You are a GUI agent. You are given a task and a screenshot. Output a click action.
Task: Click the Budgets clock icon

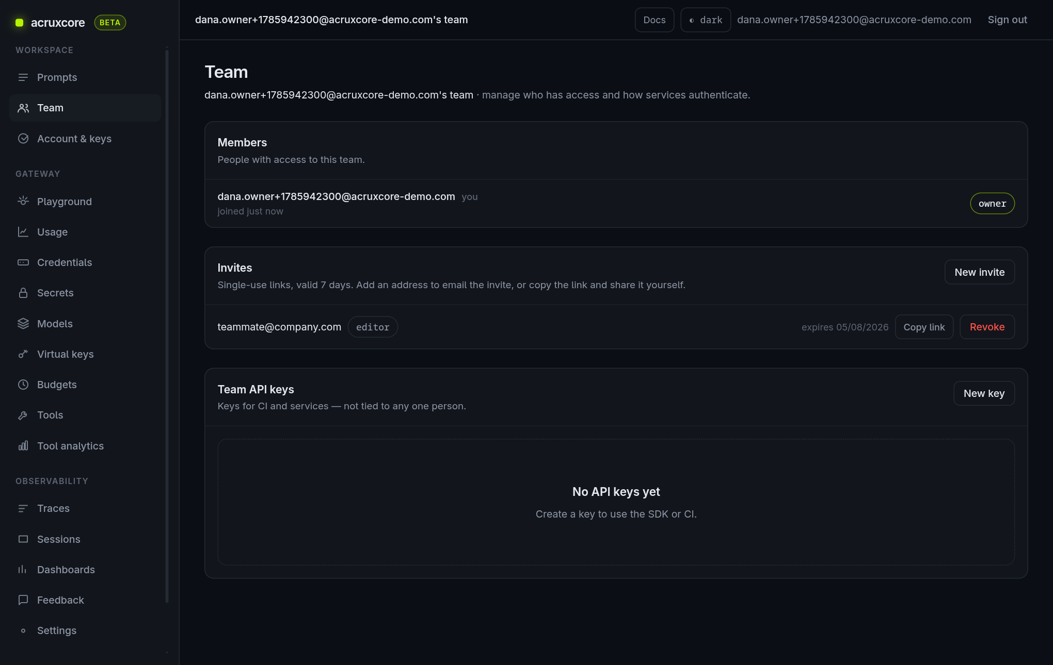[x=23, y=385]
